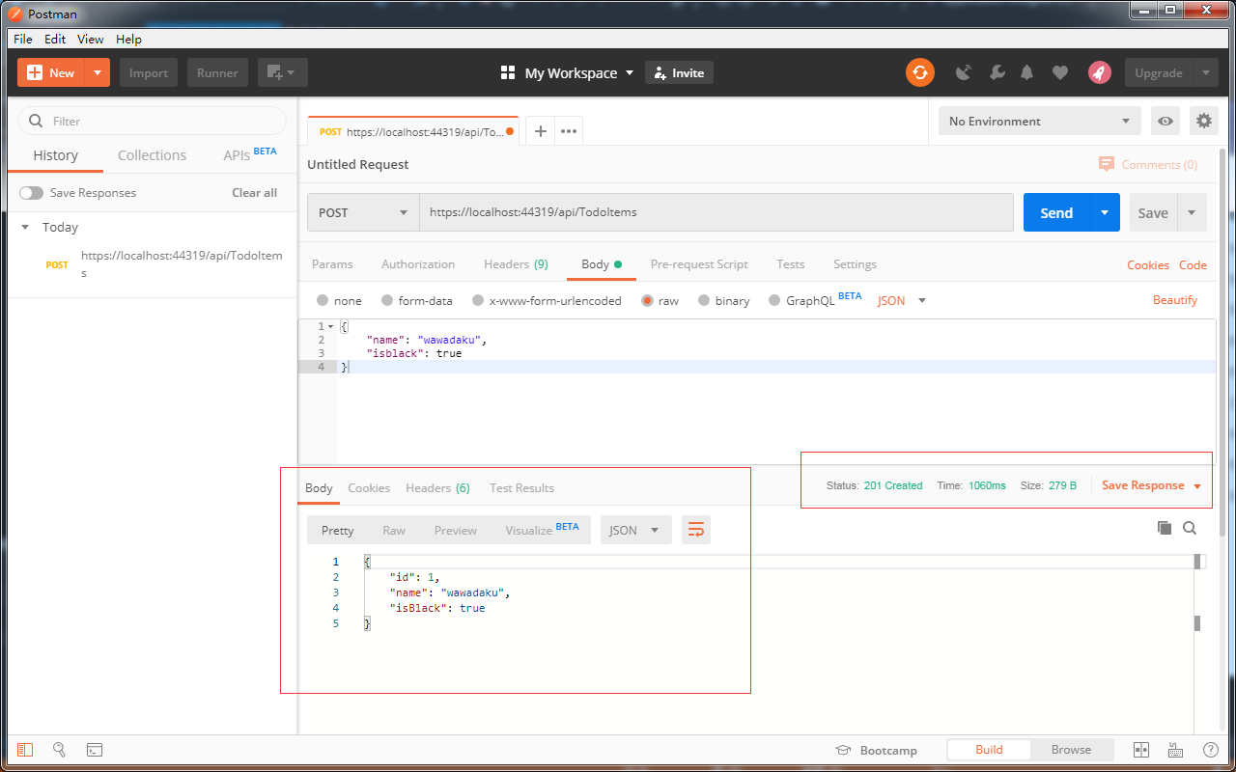
Task: Open the POST method dropdown
Action: [363, 212]
